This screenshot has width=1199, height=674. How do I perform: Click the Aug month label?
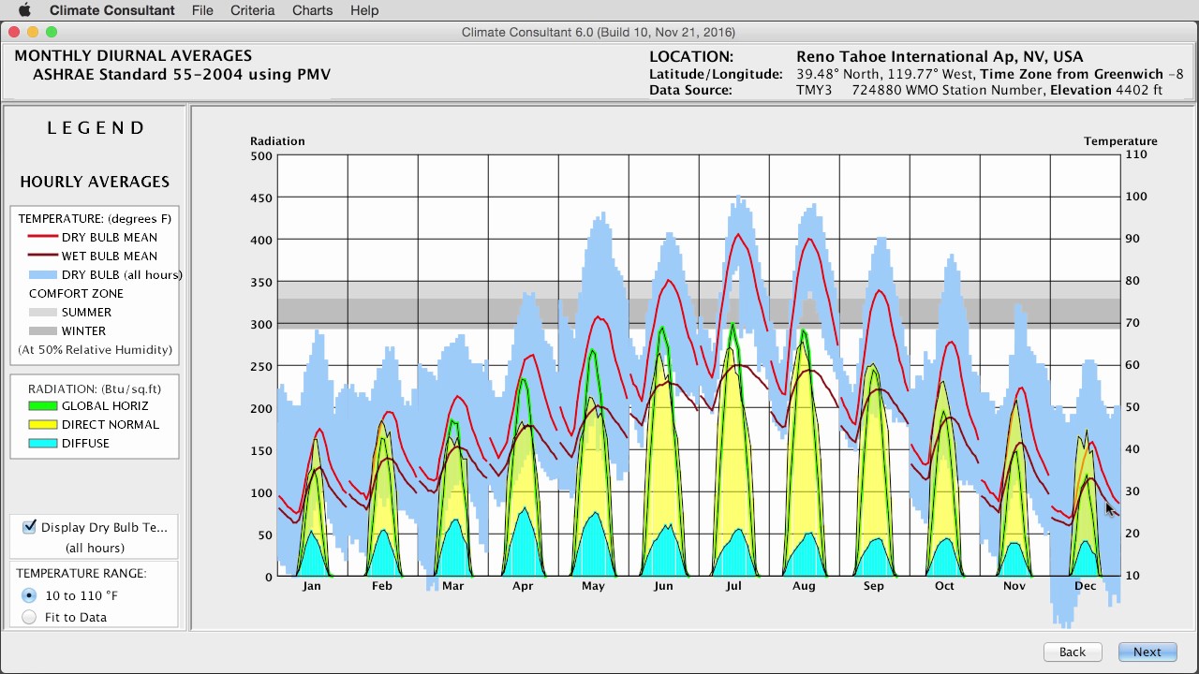pos(804,586)
